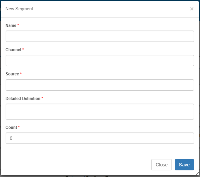Image resolution: width=200 pixels, height=177 pixels.
Task: Save the new segment
Action: (184, 165)
